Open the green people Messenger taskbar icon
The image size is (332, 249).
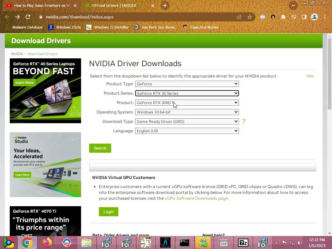tap(204, 243)
